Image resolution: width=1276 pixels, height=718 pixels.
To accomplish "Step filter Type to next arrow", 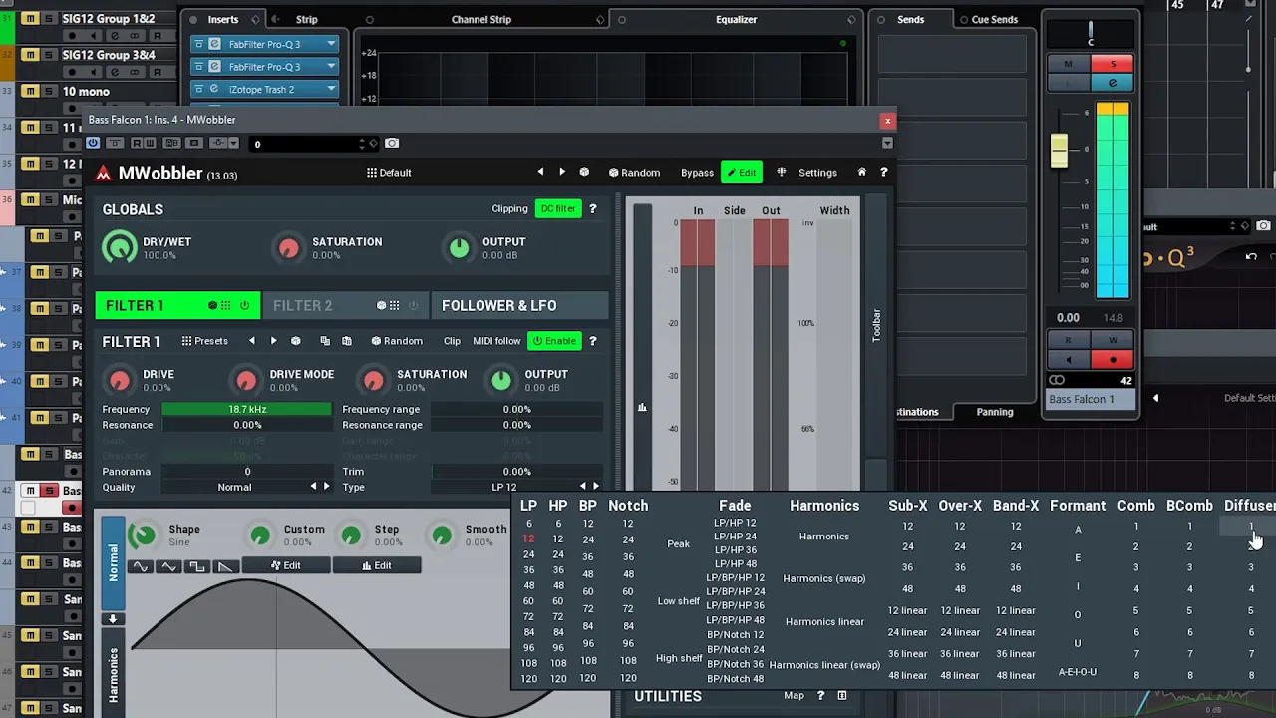I will pos(596,487).
